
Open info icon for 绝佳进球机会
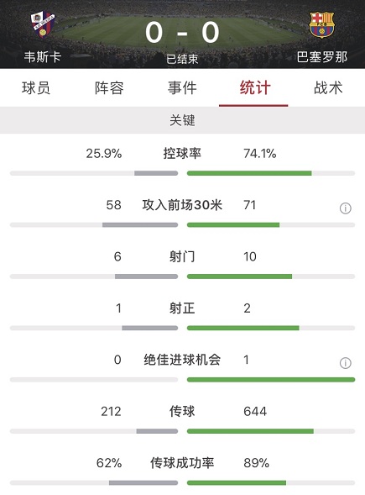tap(346, 363)
